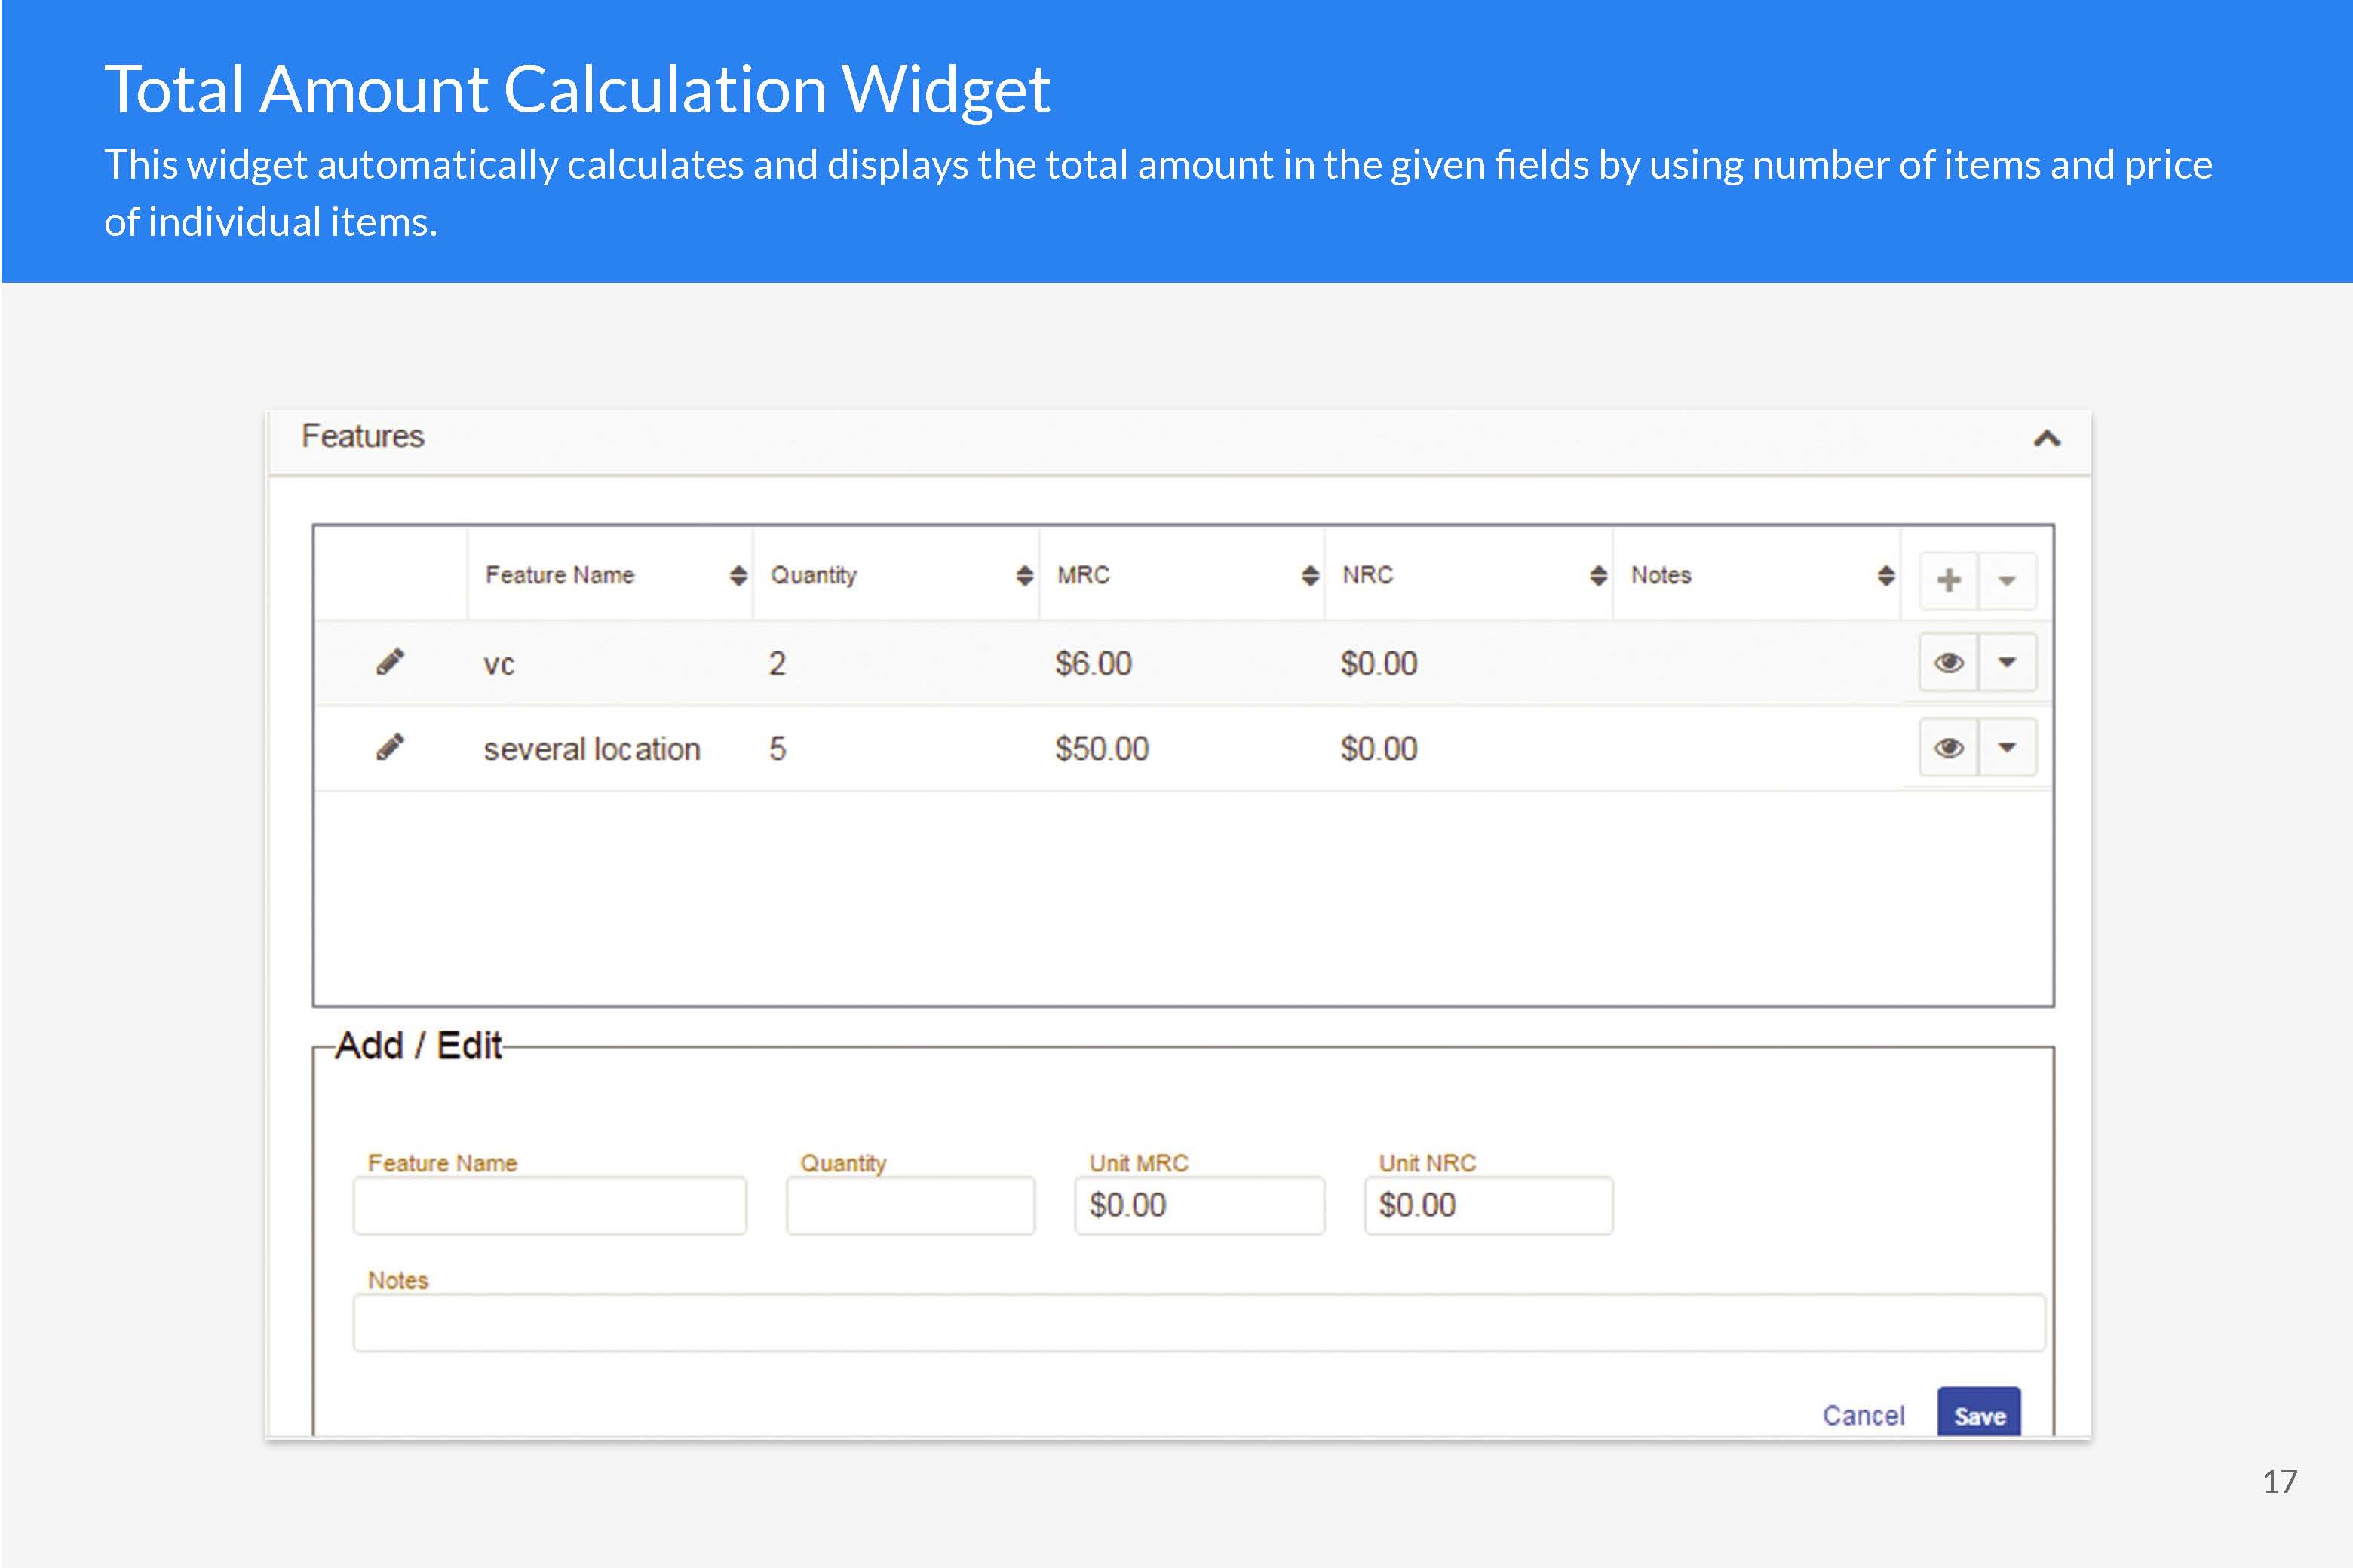
Task: Select NRC '$0.00' in vc row
Action: pyautogui.click(x=1379, y=663)
